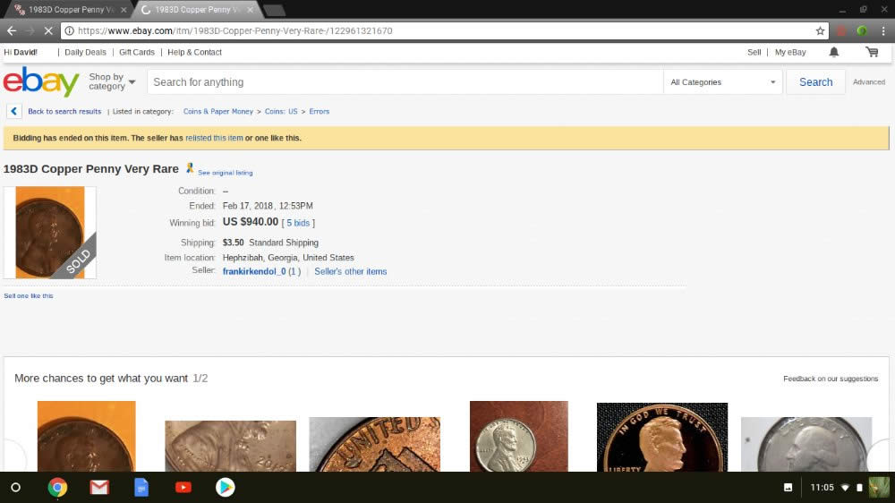The height and width of the screenshot is (503, 895).
Task: Open first suggested copper penny on orange background
Action: (86, 436)
